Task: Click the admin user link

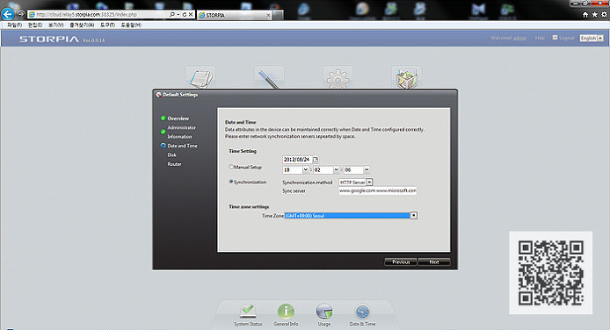Action: [x=519, y=38]
